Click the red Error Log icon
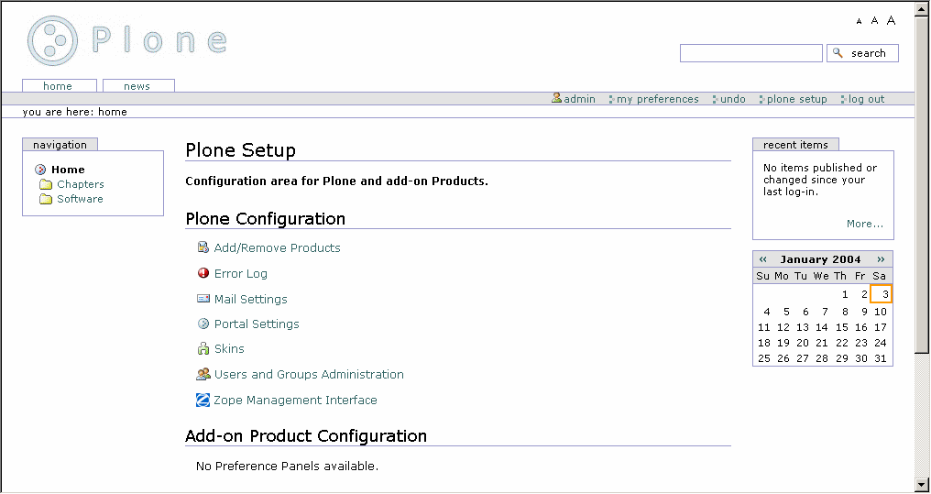 203,273
